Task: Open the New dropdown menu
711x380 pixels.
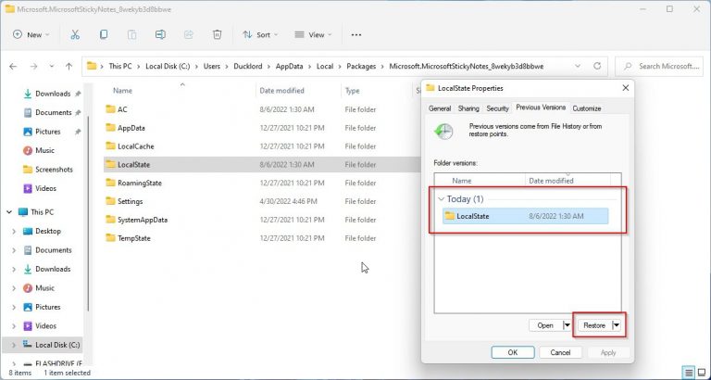Action: coord(31,34)
